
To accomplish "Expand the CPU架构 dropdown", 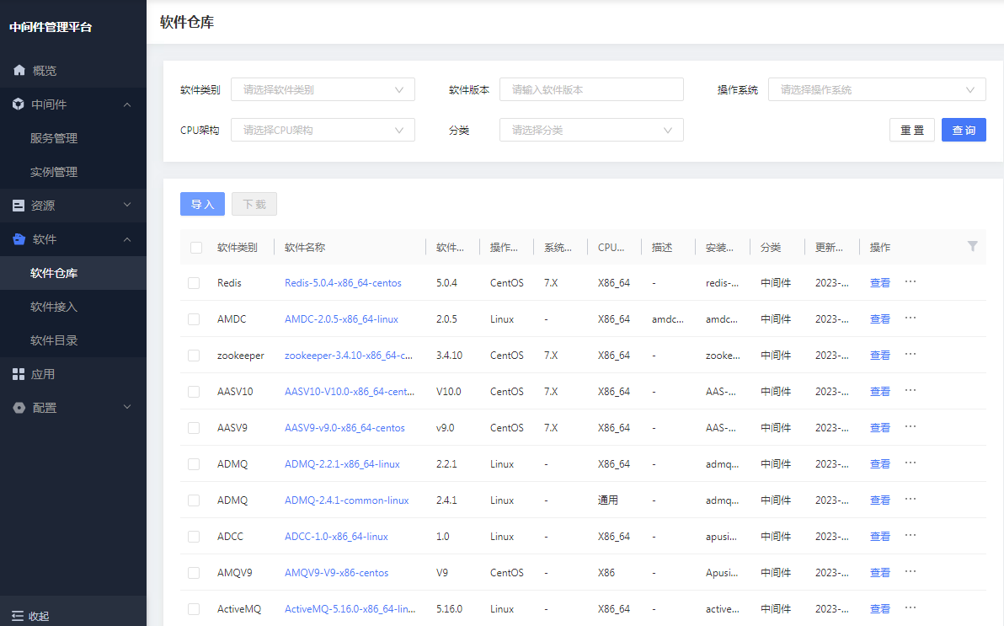I will (323, 130).
